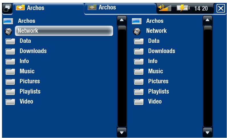Click the Network globe icon in right pane

[137, 31]
